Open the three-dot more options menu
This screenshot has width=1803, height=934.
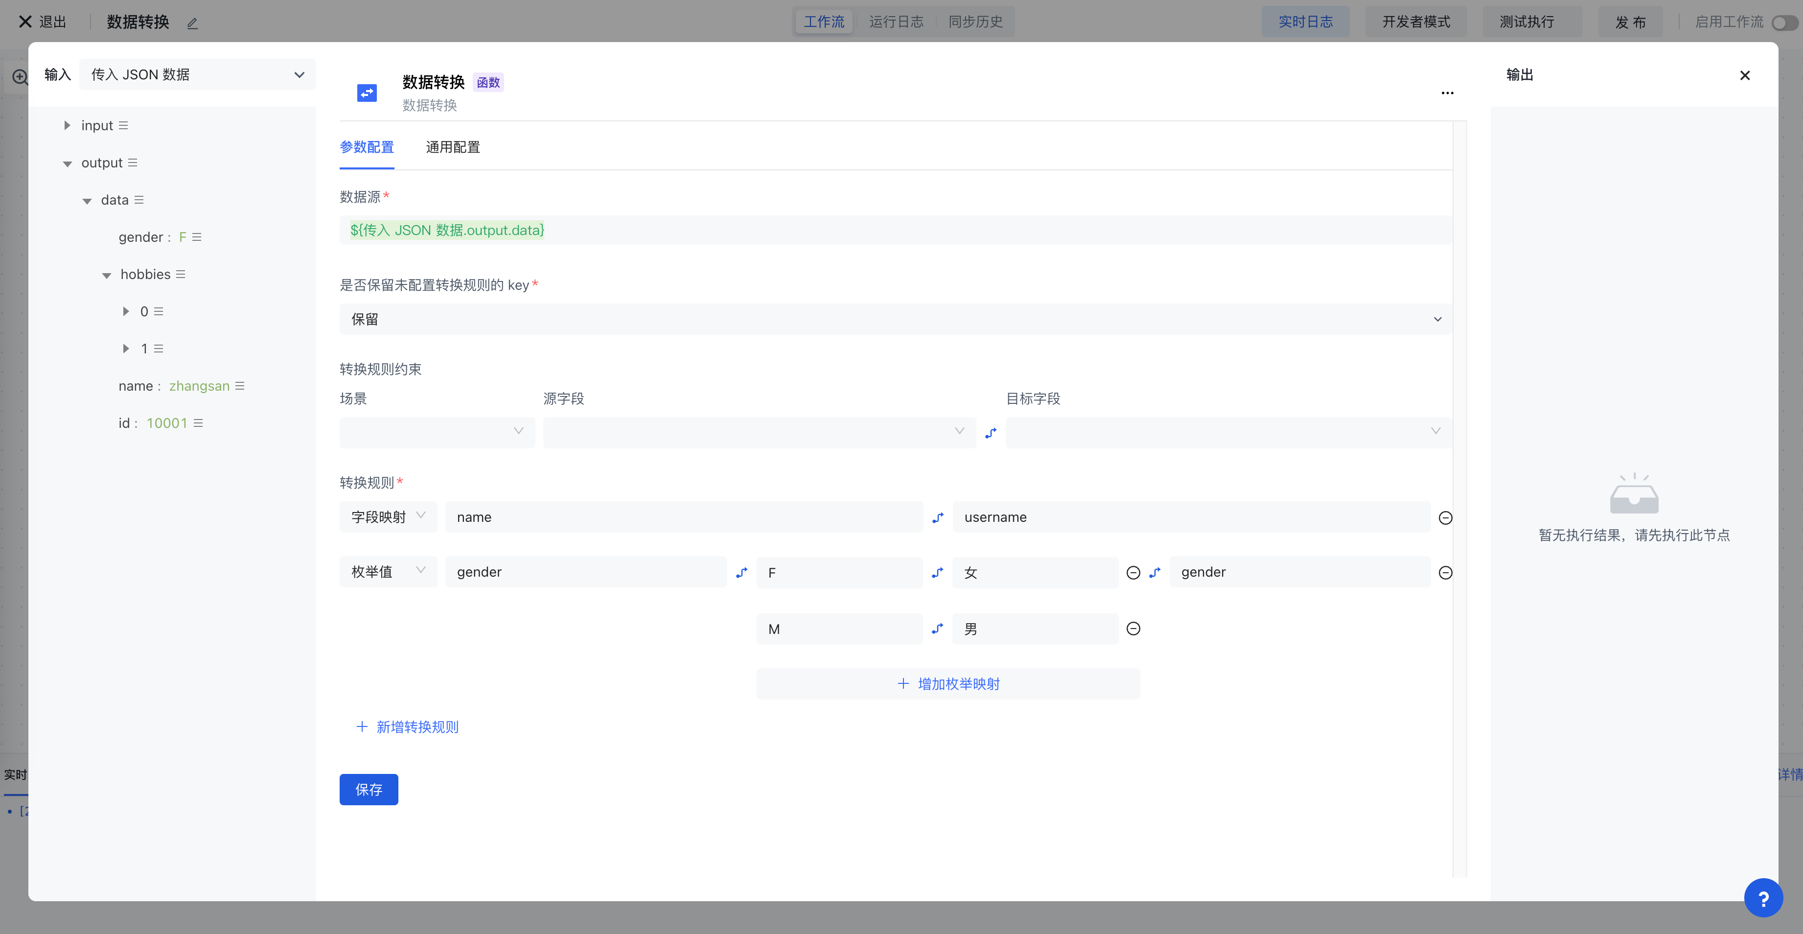tap(1447, 93)
